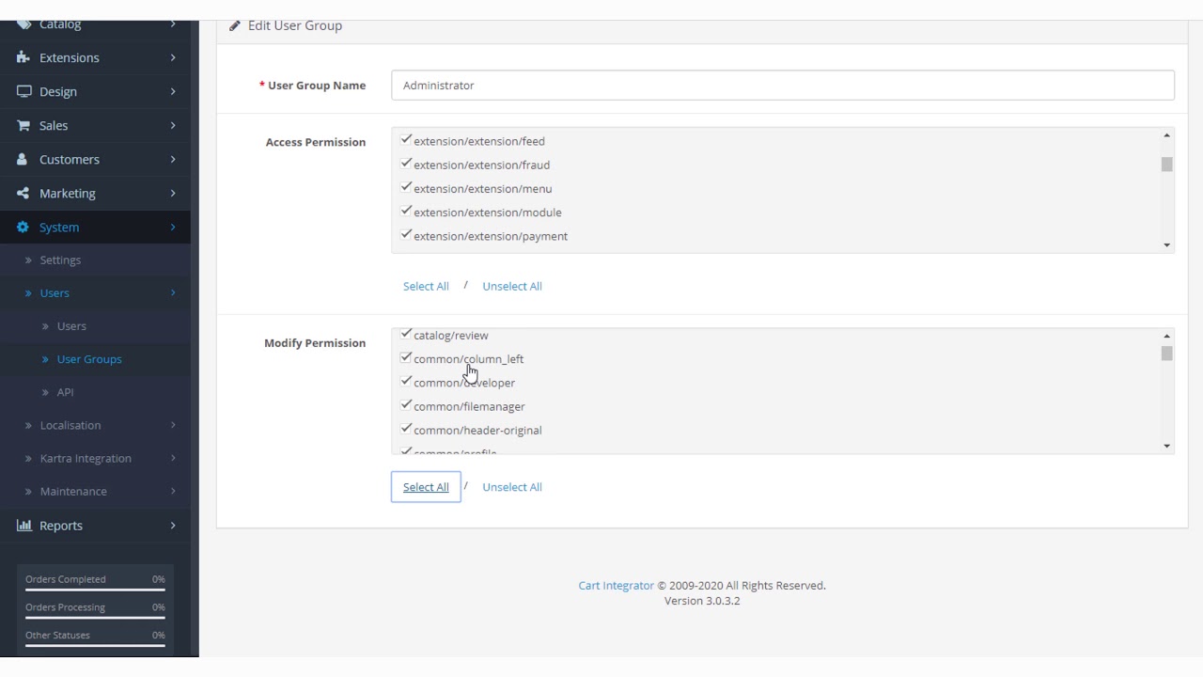This screenshot has height=677, width=1203.
Task: Click the pencil icon beside Edit User Group
Action: tap(235, 25)
